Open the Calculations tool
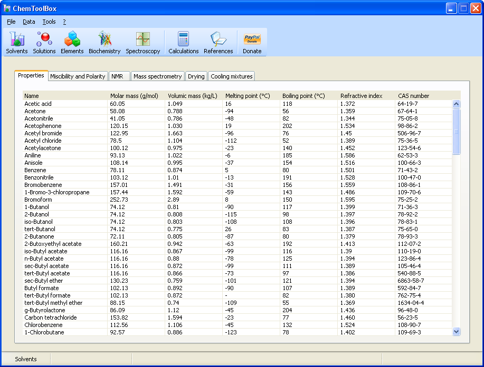Viewport: 484px width, 367px height. [x=183, y=43]
